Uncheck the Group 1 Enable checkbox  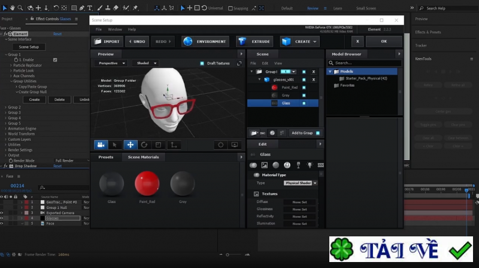pos(55,60)
